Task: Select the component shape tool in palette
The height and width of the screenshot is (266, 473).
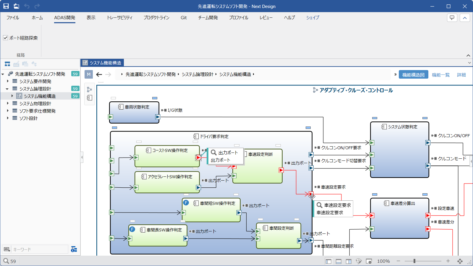Action: [x=90, y=98]
